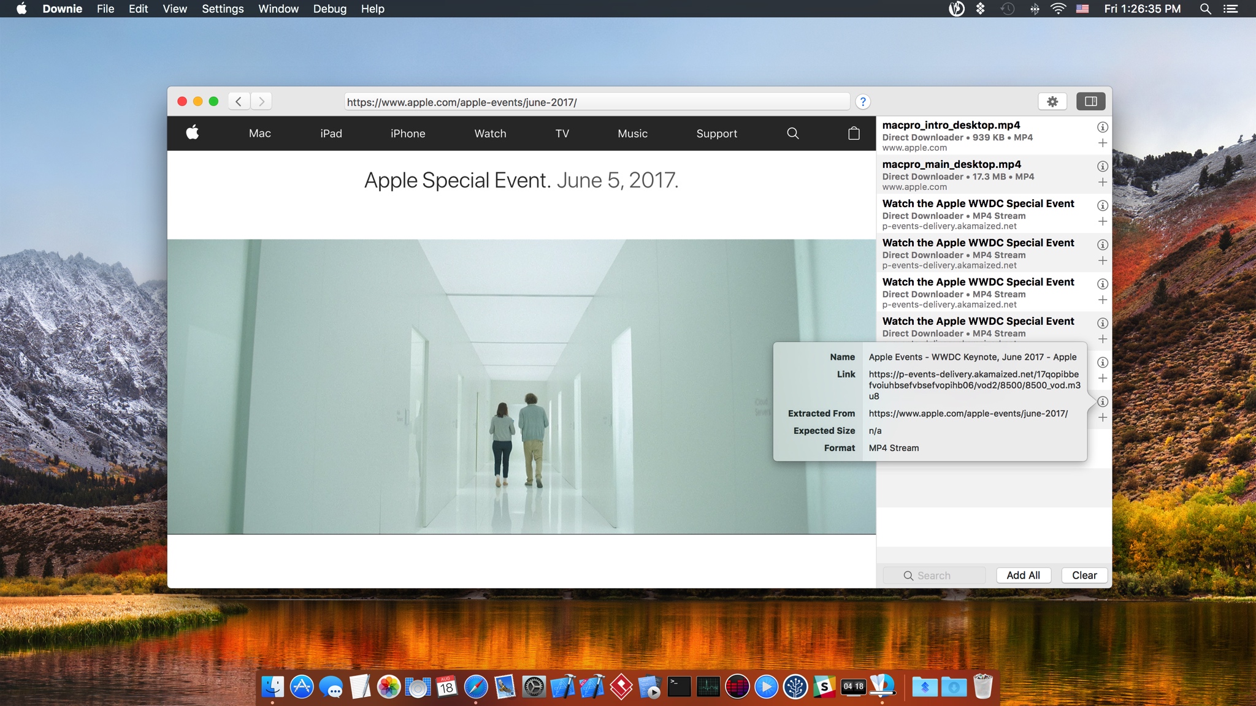Screen dimensions: 1256x706
Task: Open System Preferences from the Dock
Action: coord(534,687)
